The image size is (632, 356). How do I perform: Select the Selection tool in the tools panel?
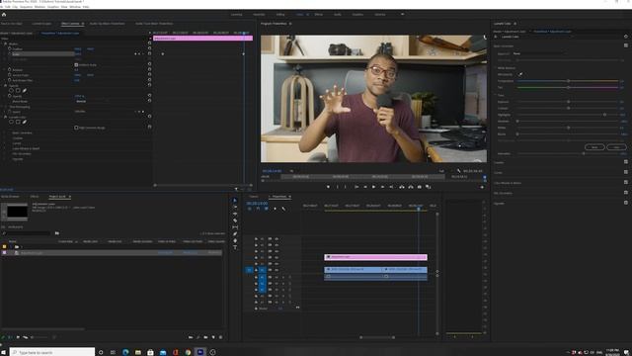click(x=235, y=201)
